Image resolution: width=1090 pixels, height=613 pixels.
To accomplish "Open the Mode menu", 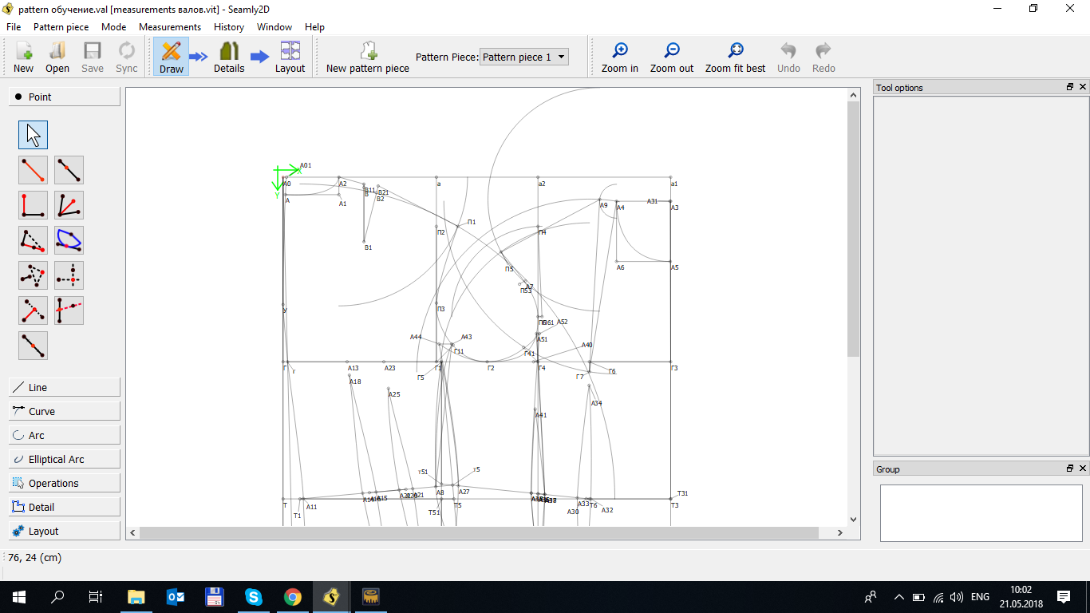I will click(x=114, y=26).
